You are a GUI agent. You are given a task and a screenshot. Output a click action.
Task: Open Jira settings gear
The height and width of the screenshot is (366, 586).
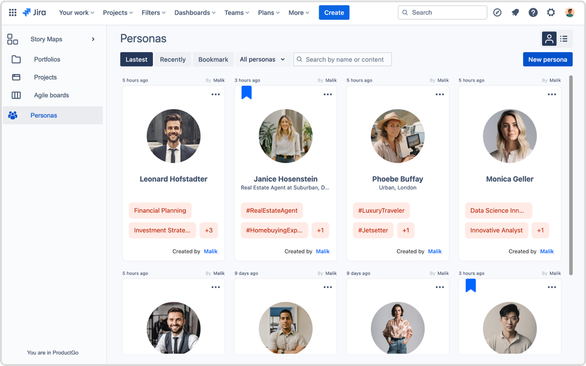550,12
